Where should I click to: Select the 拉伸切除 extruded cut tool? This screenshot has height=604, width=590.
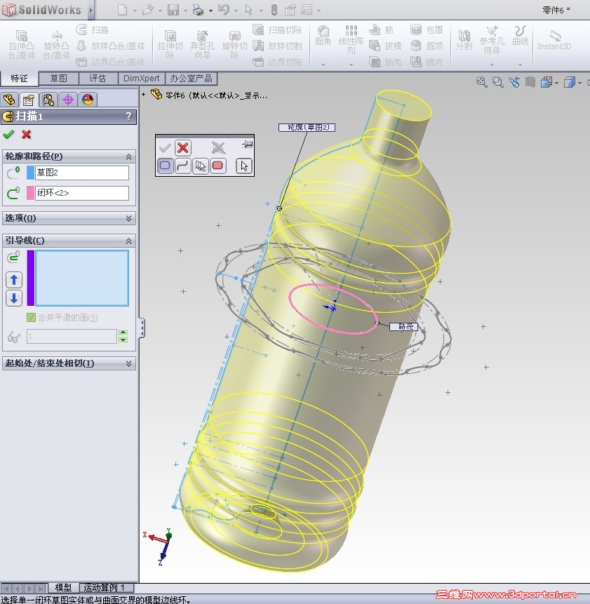click(x=170, y=45)
